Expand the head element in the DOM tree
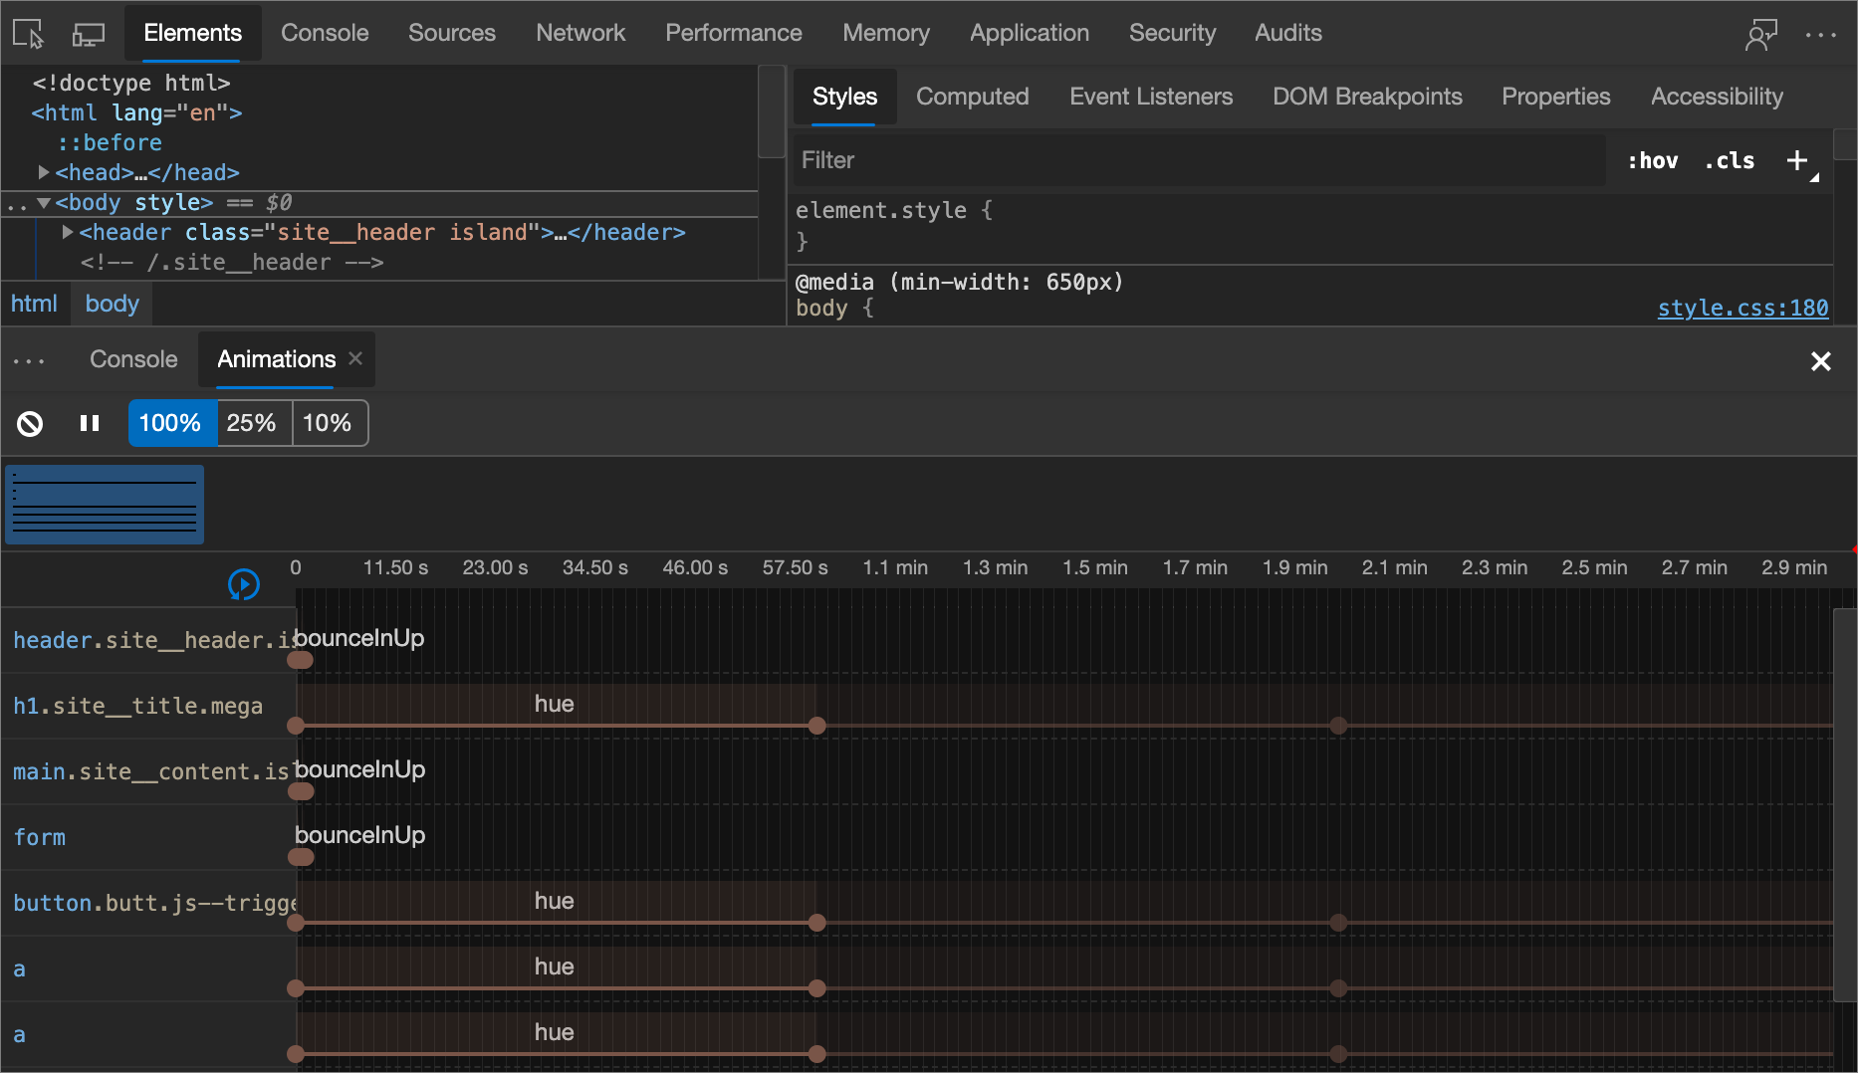Screen dimensions: 1858x1073 point(43,171)
